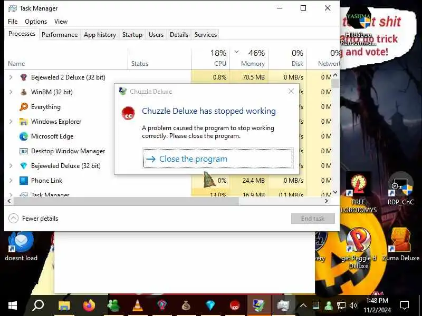The height and width of the screenshot is (316, 422).
Task: Switch to the Task Manager taskbar icon
Action: pos(283,305)
